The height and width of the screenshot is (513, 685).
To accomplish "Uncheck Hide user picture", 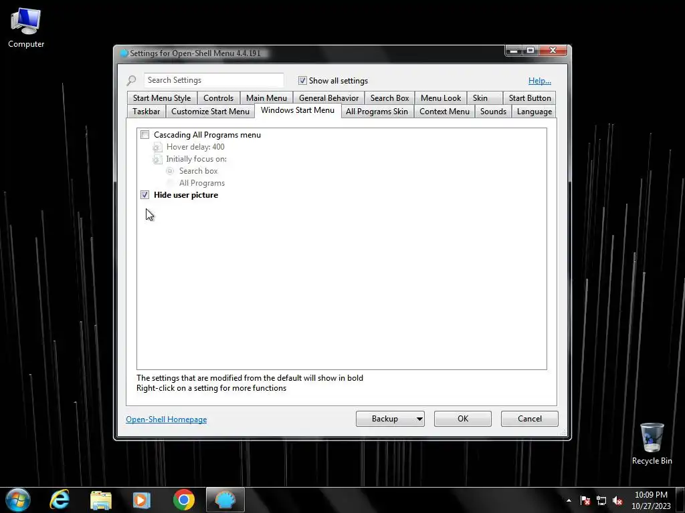I will pyautogui.click(x=144, y=195).
